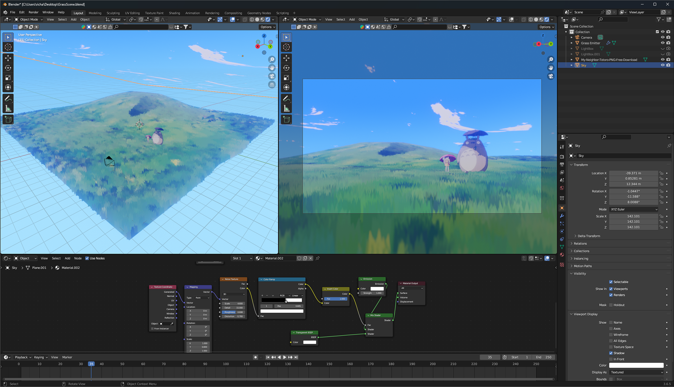
Task: Uncheck the Selectable checkbox
Action: 611,282
